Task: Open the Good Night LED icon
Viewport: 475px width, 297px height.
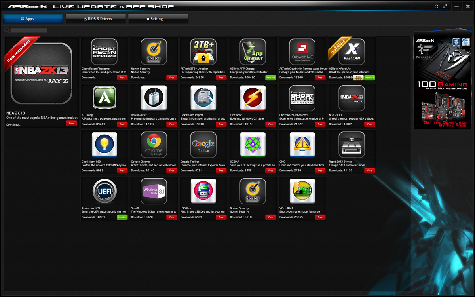Action: click(104, 145)
